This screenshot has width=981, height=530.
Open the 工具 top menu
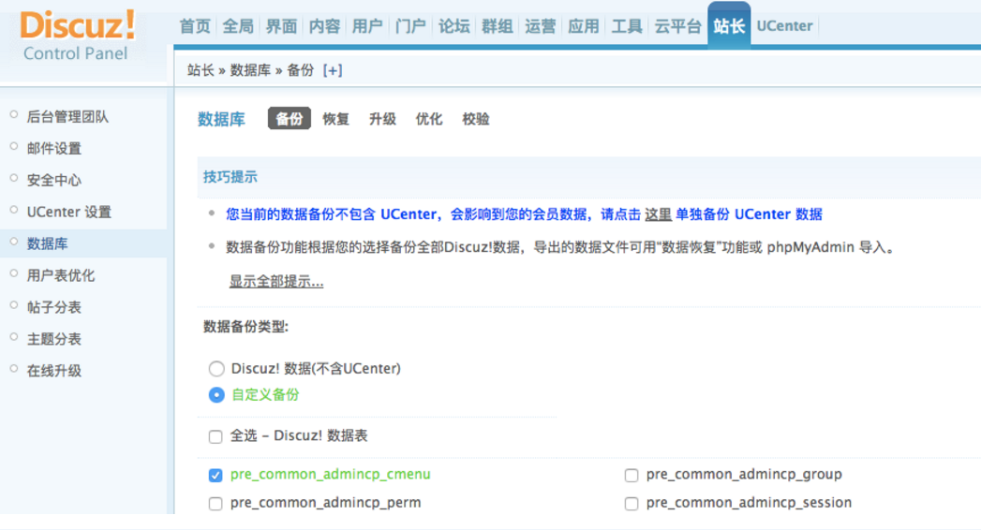627,26
